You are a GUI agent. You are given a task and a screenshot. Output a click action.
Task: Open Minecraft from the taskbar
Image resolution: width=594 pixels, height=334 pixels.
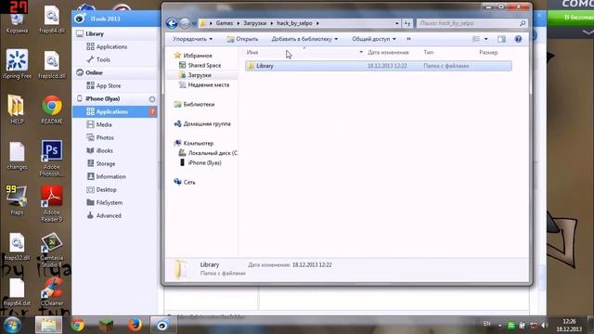coord(106,325)
